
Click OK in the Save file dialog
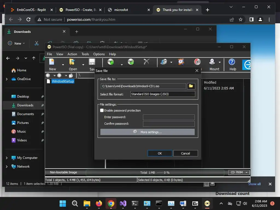click(160, 153)
